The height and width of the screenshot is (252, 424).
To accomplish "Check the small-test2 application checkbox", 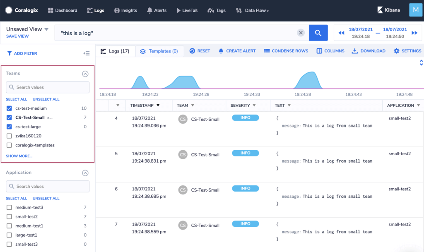I will pos(9,216).
